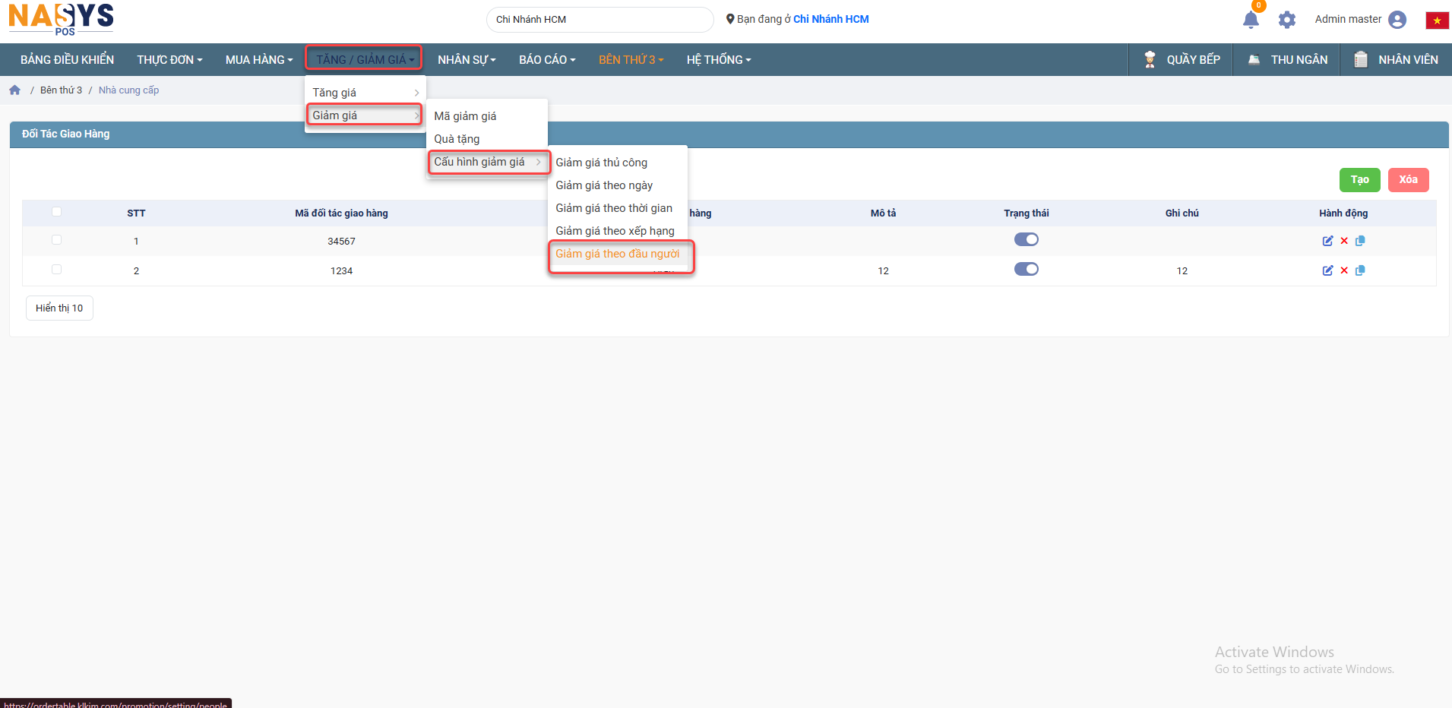Click edit icon for row 34567
1452x708 pixels.
click(x=1327, y=241)
